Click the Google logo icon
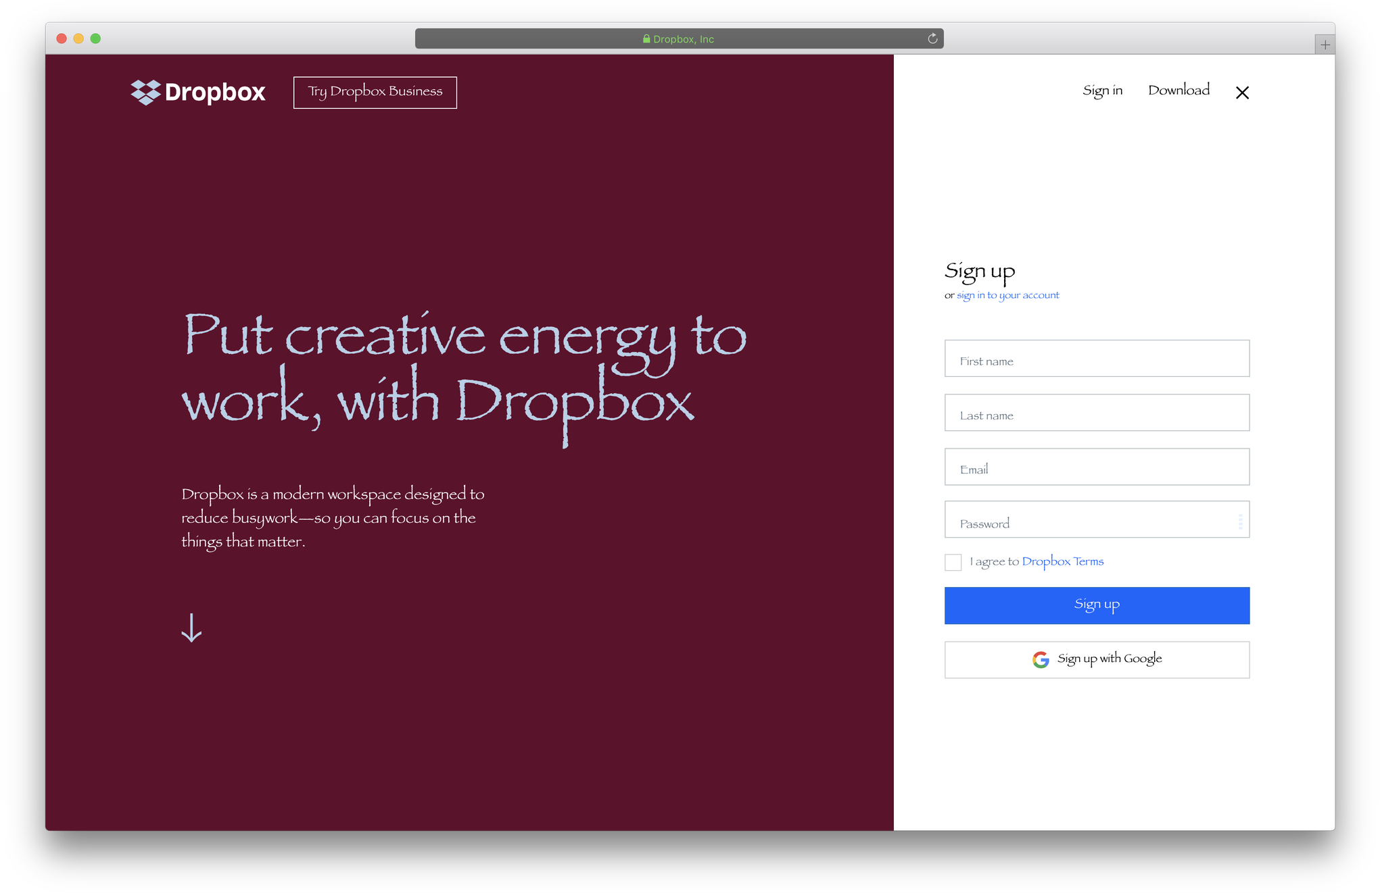1380x893 pixels. (1041, 659)
